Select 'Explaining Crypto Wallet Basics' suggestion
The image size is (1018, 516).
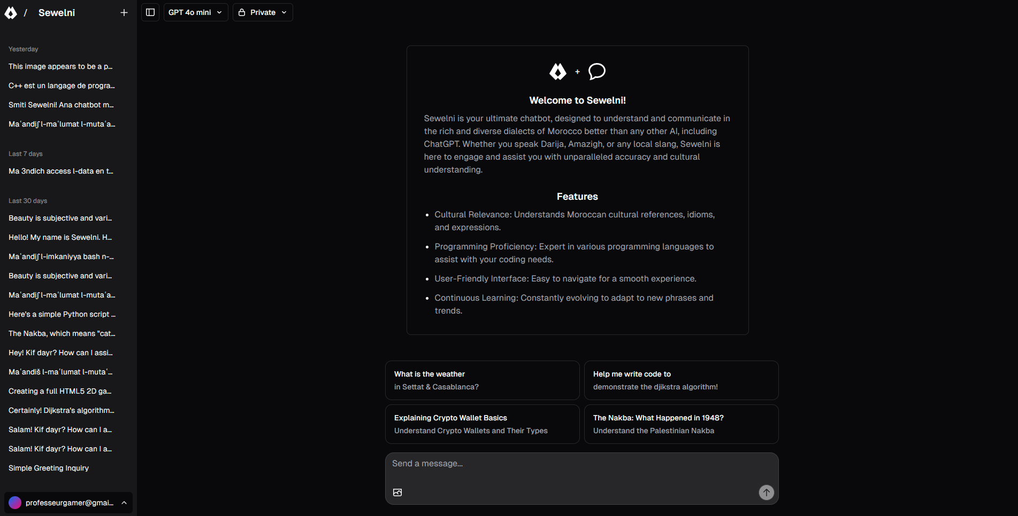[x=483, y=424]
